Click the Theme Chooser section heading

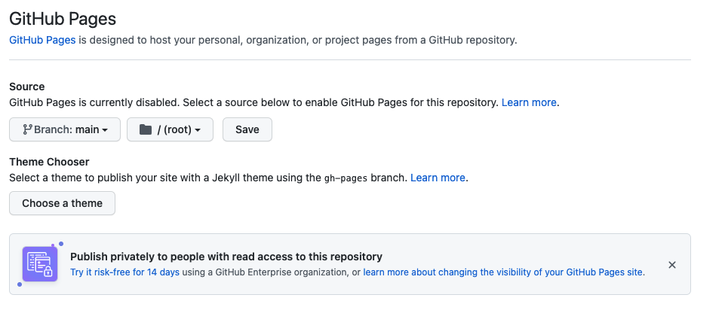[x=49, y=161]
